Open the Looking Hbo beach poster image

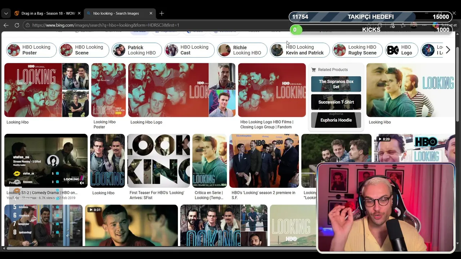411,90
